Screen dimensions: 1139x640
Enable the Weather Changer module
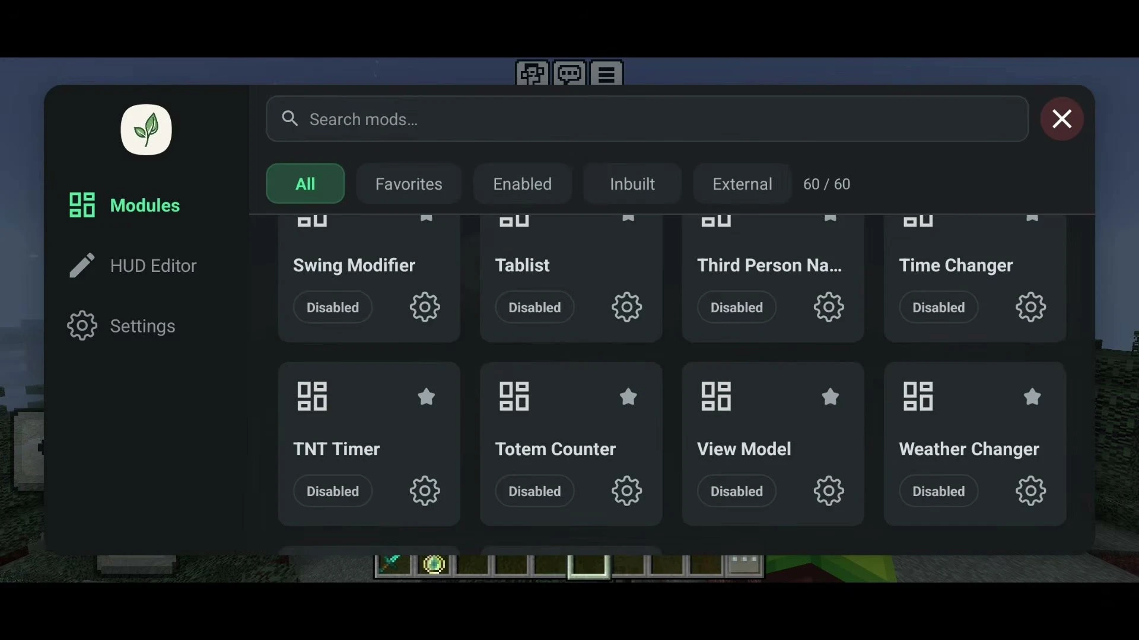pyautogui.click(x=938, y=491)
